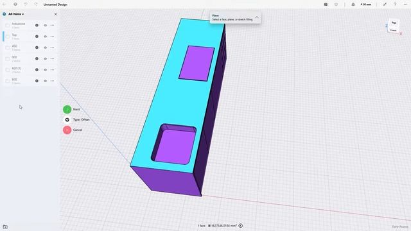Viewport: 411px width, 231px height.
Task: Undo the last action
Action: pyautogui.click(x=26, y=4)
